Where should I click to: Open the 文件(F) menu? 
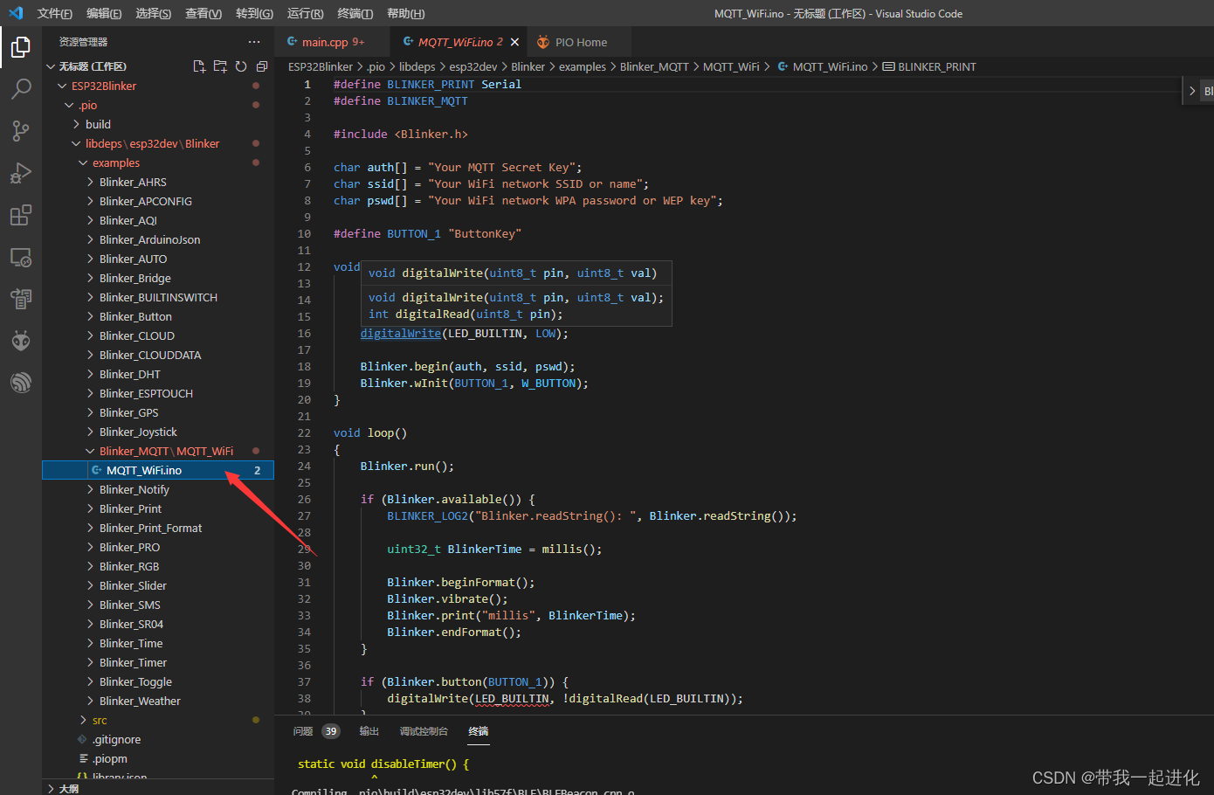[54, 13]
